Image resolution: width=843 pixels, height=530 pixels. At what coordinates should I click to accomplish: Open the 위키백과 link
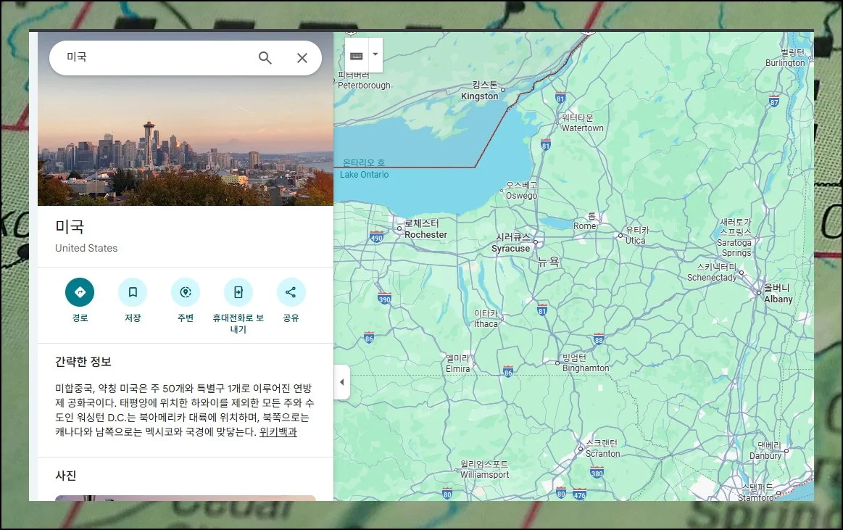[278, 432]
